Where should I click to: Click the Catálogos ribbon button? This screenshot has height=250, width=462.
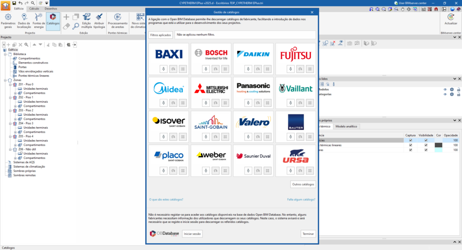coord(53,21)
